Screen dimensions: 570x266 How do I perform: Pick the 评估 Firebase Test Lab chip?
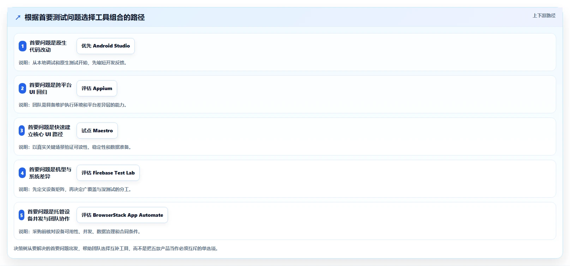[108, 173]
